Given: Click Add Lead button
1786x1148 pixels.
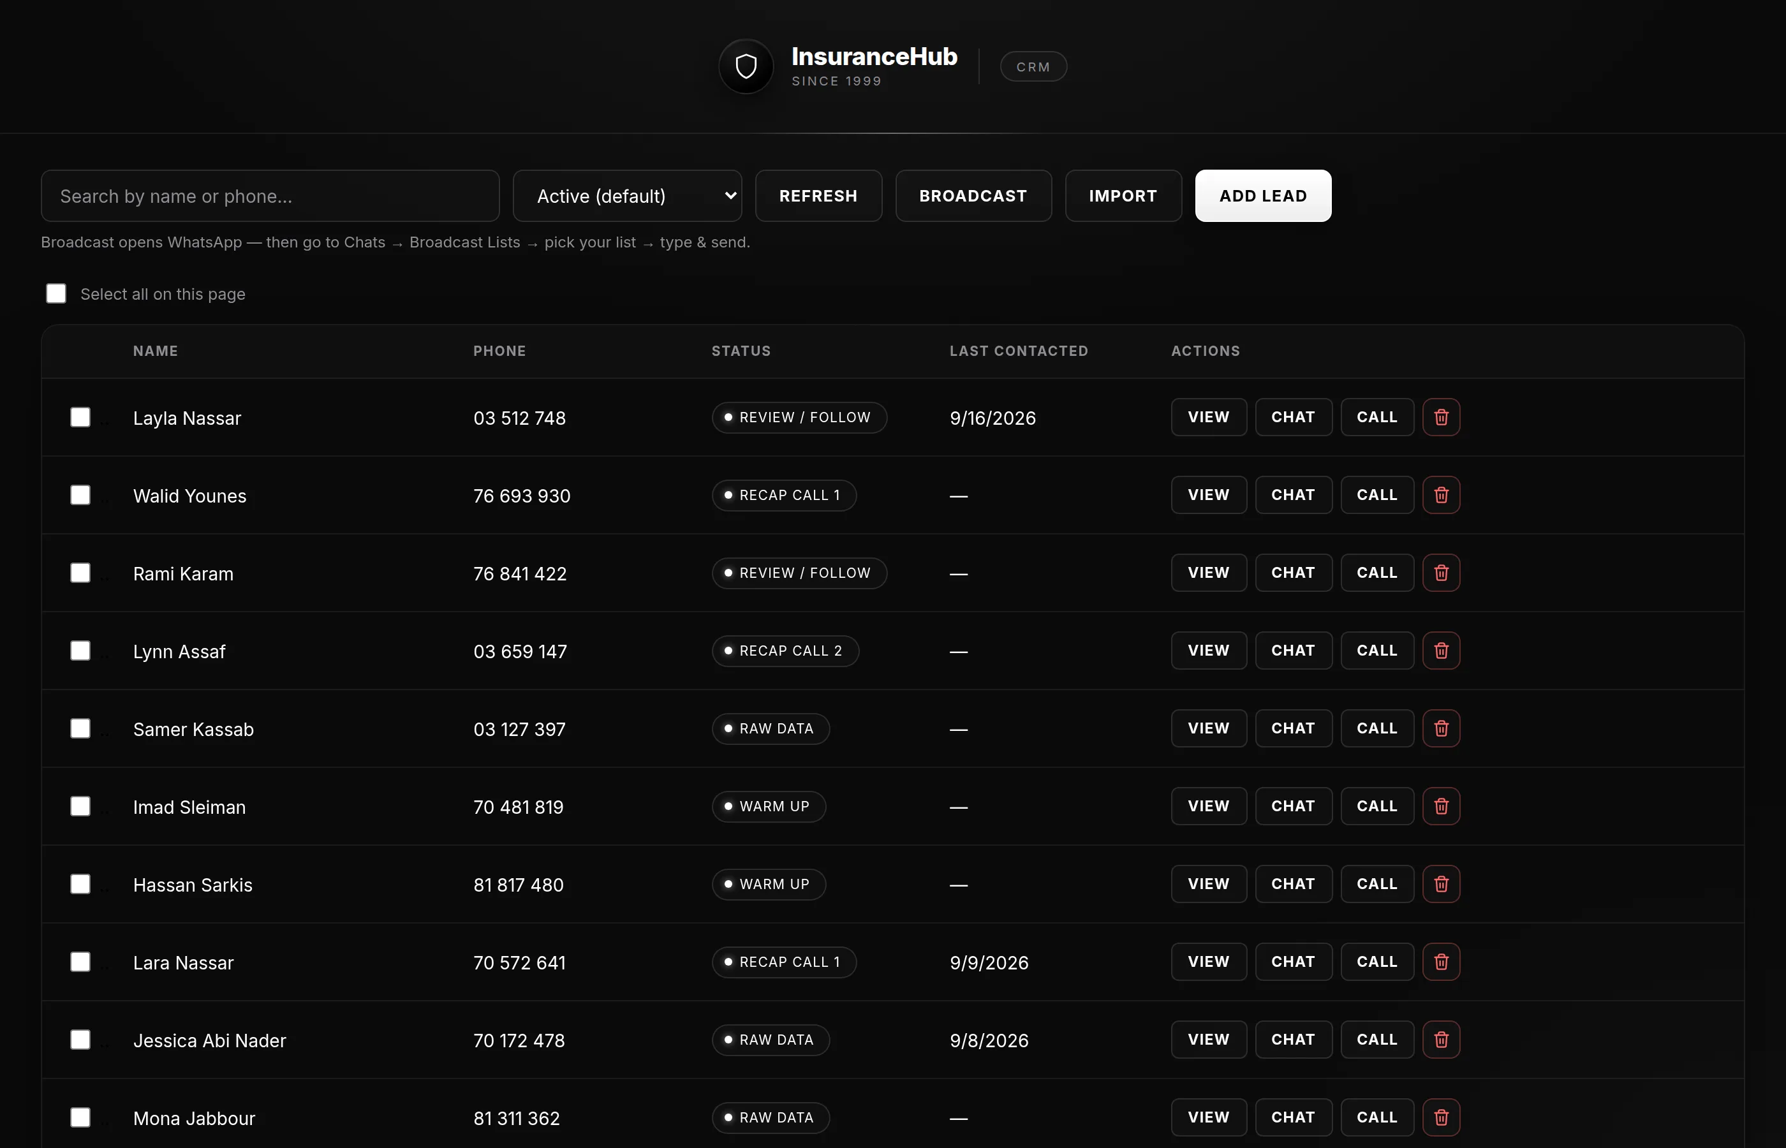Looking at the screenshot, I should pyautogui.click(x=1263, y=196).
